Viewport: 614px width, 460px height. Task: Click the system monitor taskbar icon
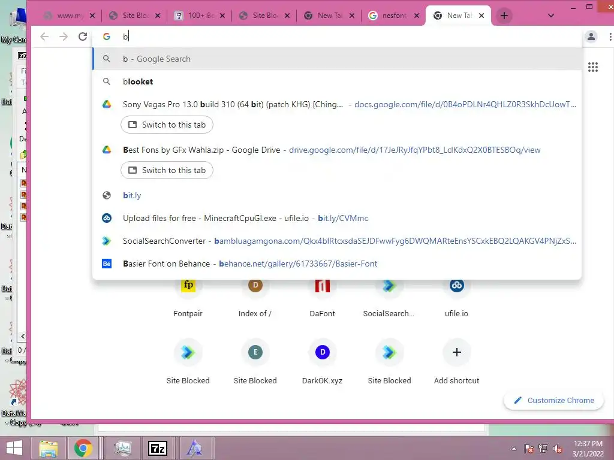coord(122,448)
